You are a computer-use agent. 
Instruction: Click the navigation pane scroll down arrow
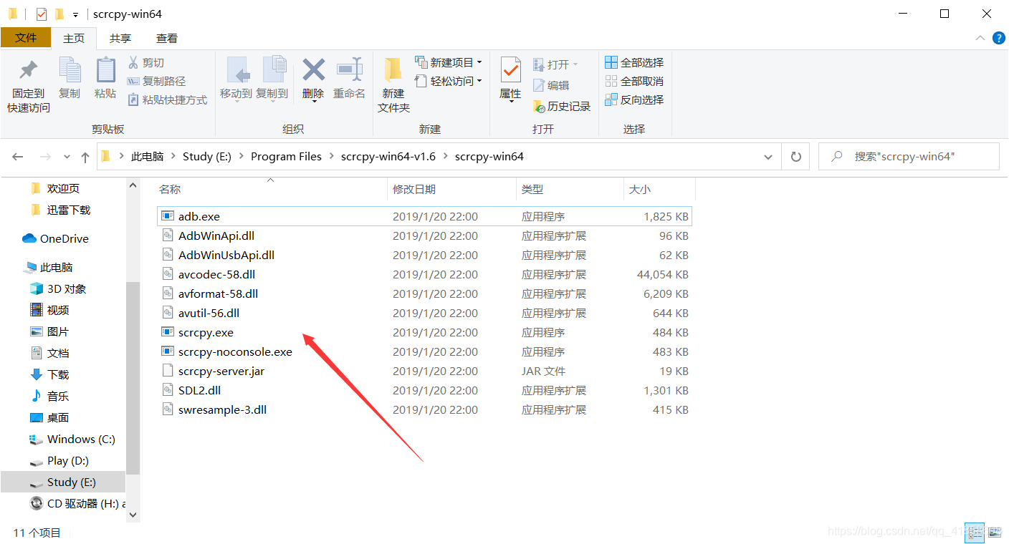click(133, 514)
